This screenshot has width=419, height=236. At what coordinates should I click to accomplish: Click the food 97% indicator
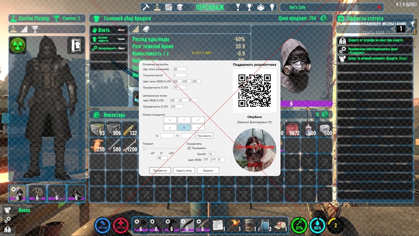(x=299, y=225)
